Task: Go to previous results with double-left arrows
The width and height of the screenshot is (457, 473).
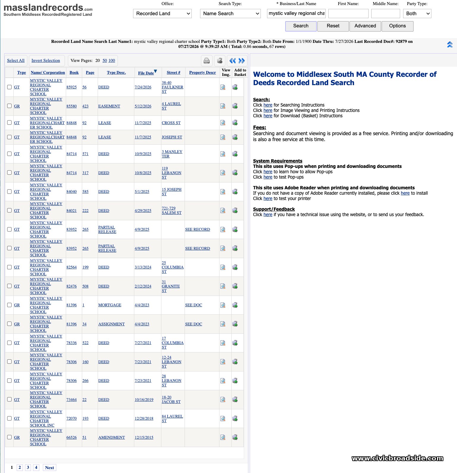Action: pos(233,61)
